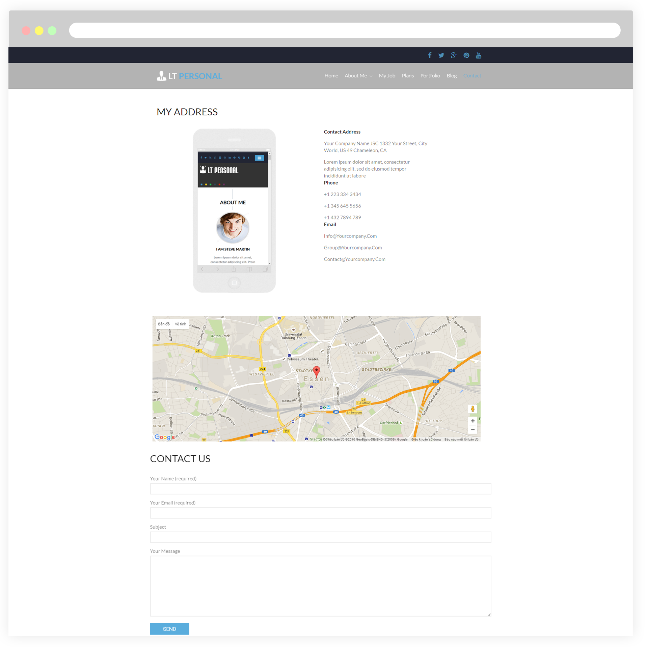
Task: Open the My Job menu item
Action: pos(387,76)
